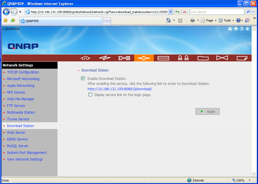This screenshot has height=184, width=258.
Task: Click the up-arrow round icon in QNAP header
Action: (230, 29)
